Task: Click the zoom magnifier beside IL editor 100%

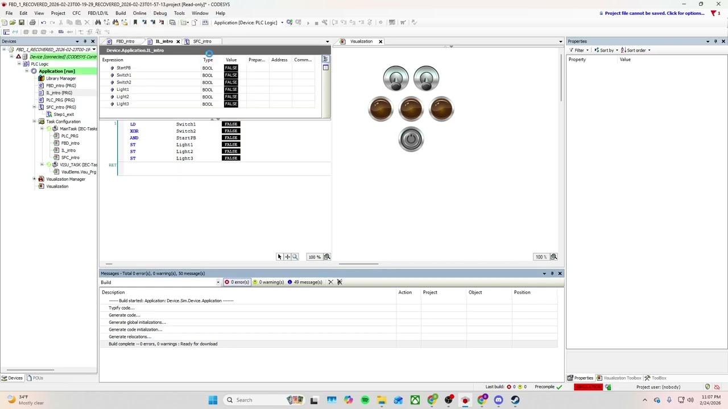Action: [327, 257]
